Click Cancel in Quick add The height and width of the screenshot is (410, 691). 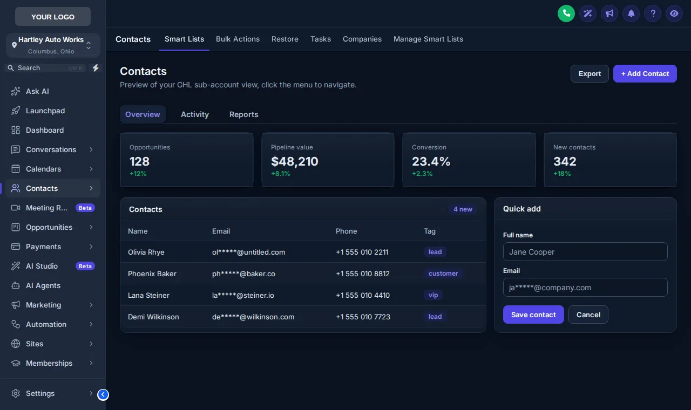click(x=588, y=315)
